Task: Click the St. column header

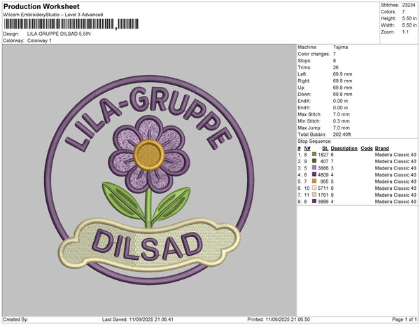Action: click(325, 148)
